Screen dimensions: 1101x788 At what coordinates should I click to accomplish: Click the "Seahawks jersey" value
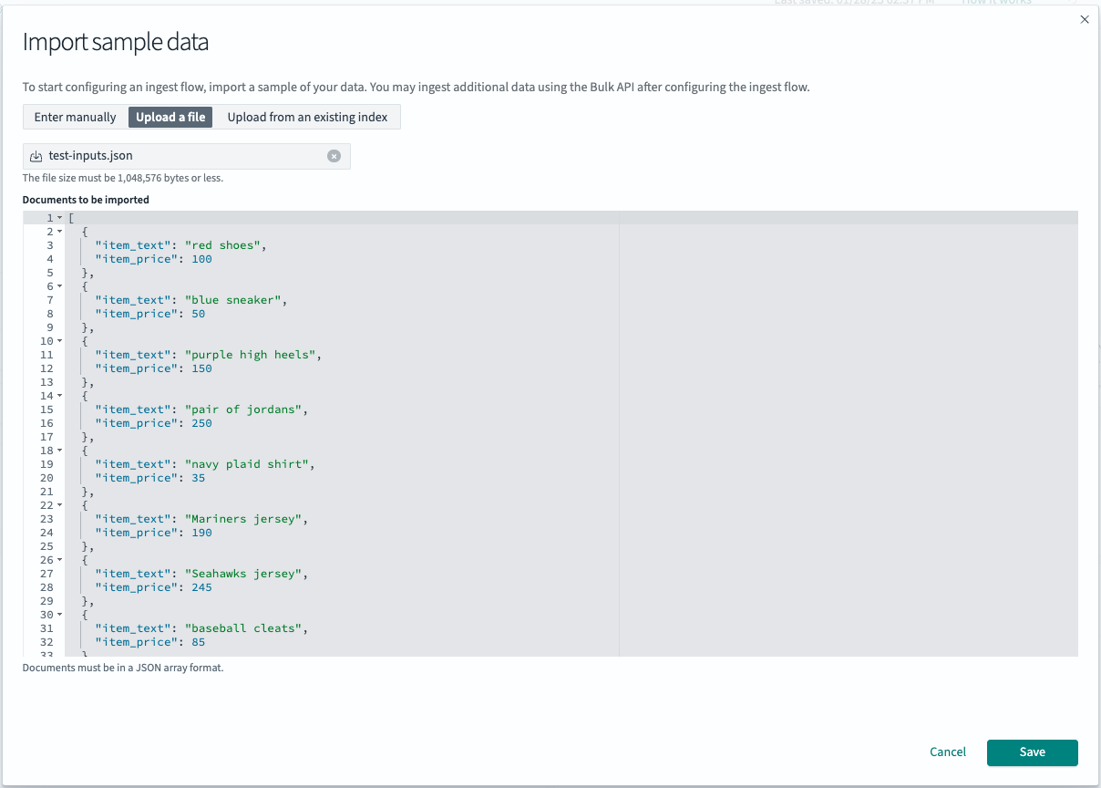pos(243,574)
